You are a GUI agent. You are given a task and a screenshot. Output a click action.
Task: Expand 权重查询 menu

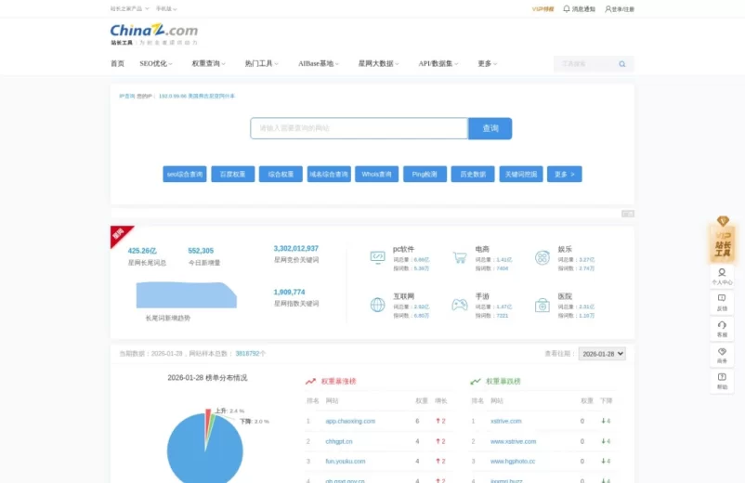coord(209,64)
